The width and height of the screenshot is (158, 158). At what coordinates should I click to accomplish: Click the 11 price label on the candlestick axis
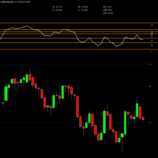point(150,123)
